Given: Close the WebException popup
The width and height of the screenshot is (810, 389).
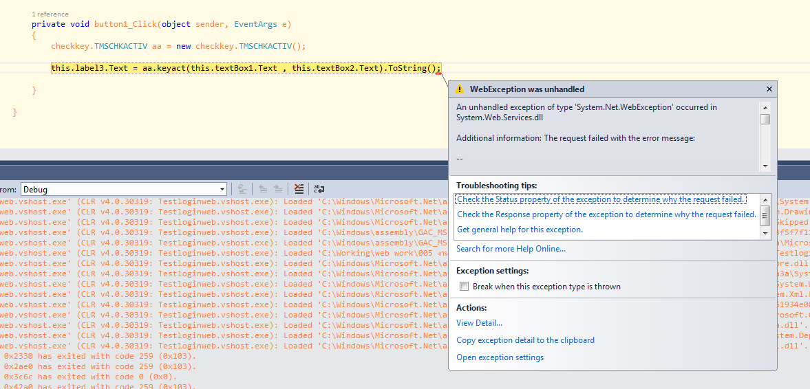Looking at the screenshot, I should tap(769, 89).
